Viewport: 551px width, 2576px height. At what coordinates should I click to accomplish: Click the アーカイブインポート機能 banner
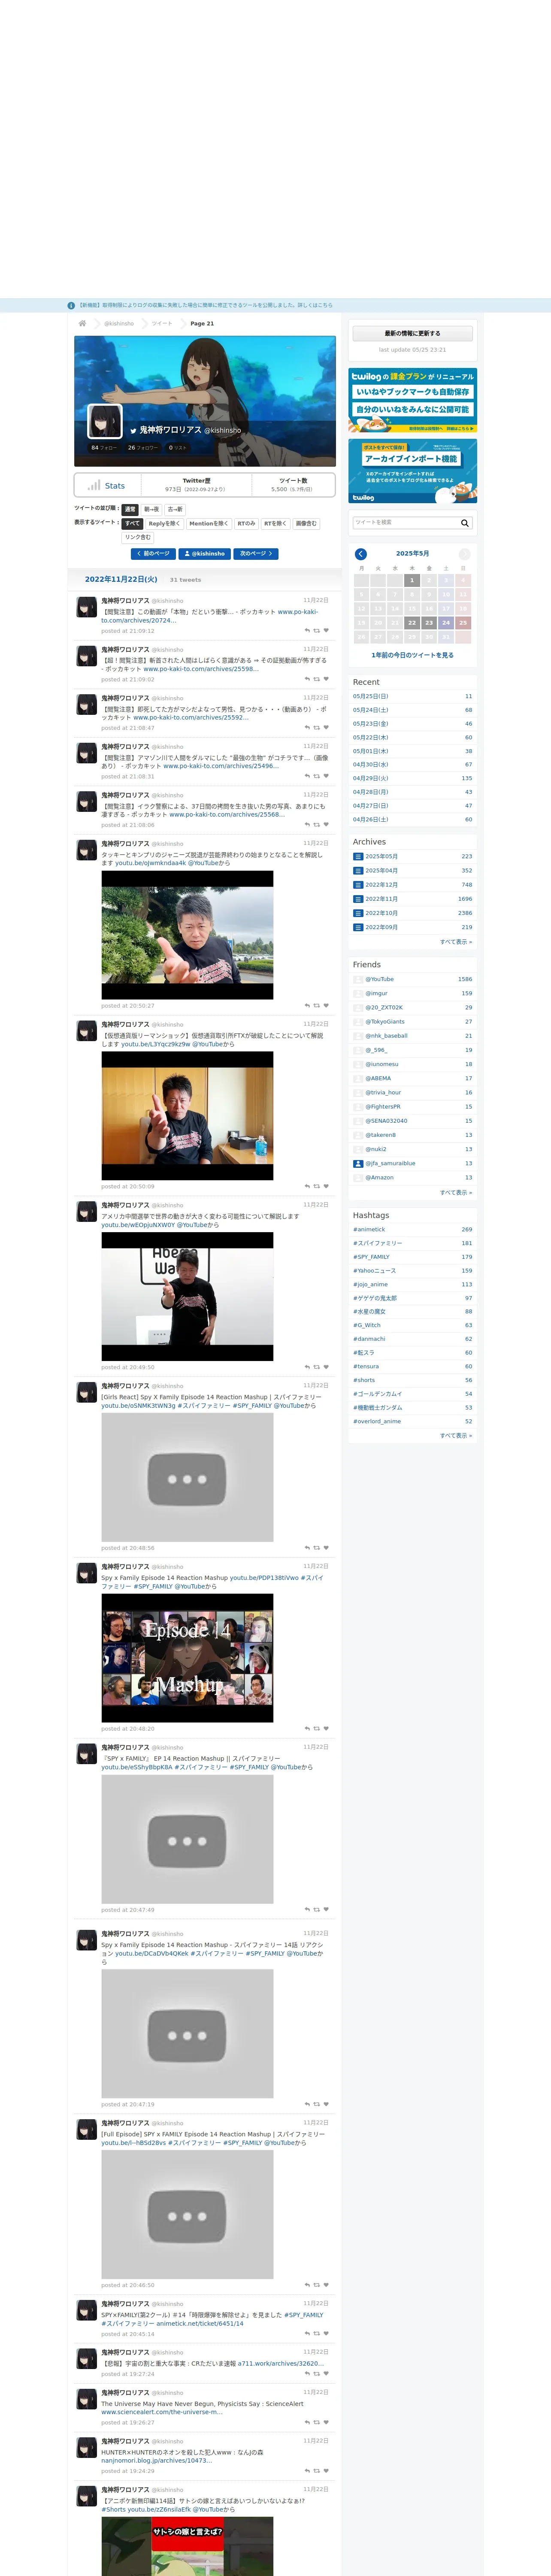coord(412,471)
